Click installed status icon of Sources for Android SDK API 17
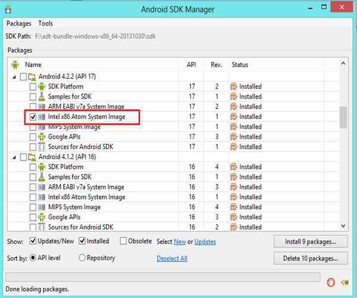 234,147
